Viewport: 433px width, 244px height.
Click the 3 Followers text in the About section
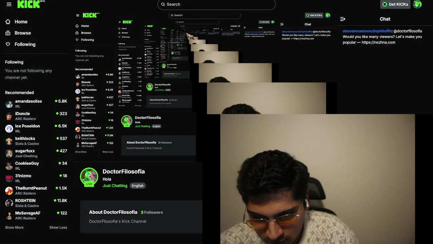coord(152,212)
